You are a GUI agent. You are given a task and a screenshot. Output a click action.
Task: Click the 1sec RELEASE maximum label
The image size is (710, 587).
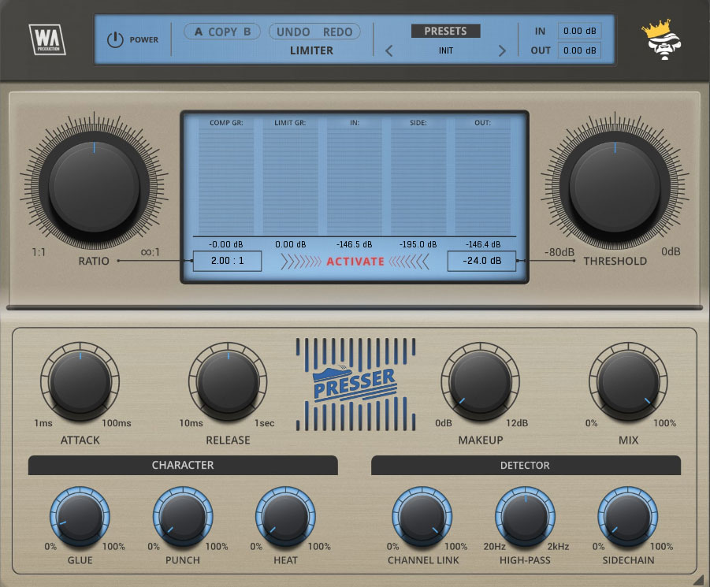coord(264,422)
